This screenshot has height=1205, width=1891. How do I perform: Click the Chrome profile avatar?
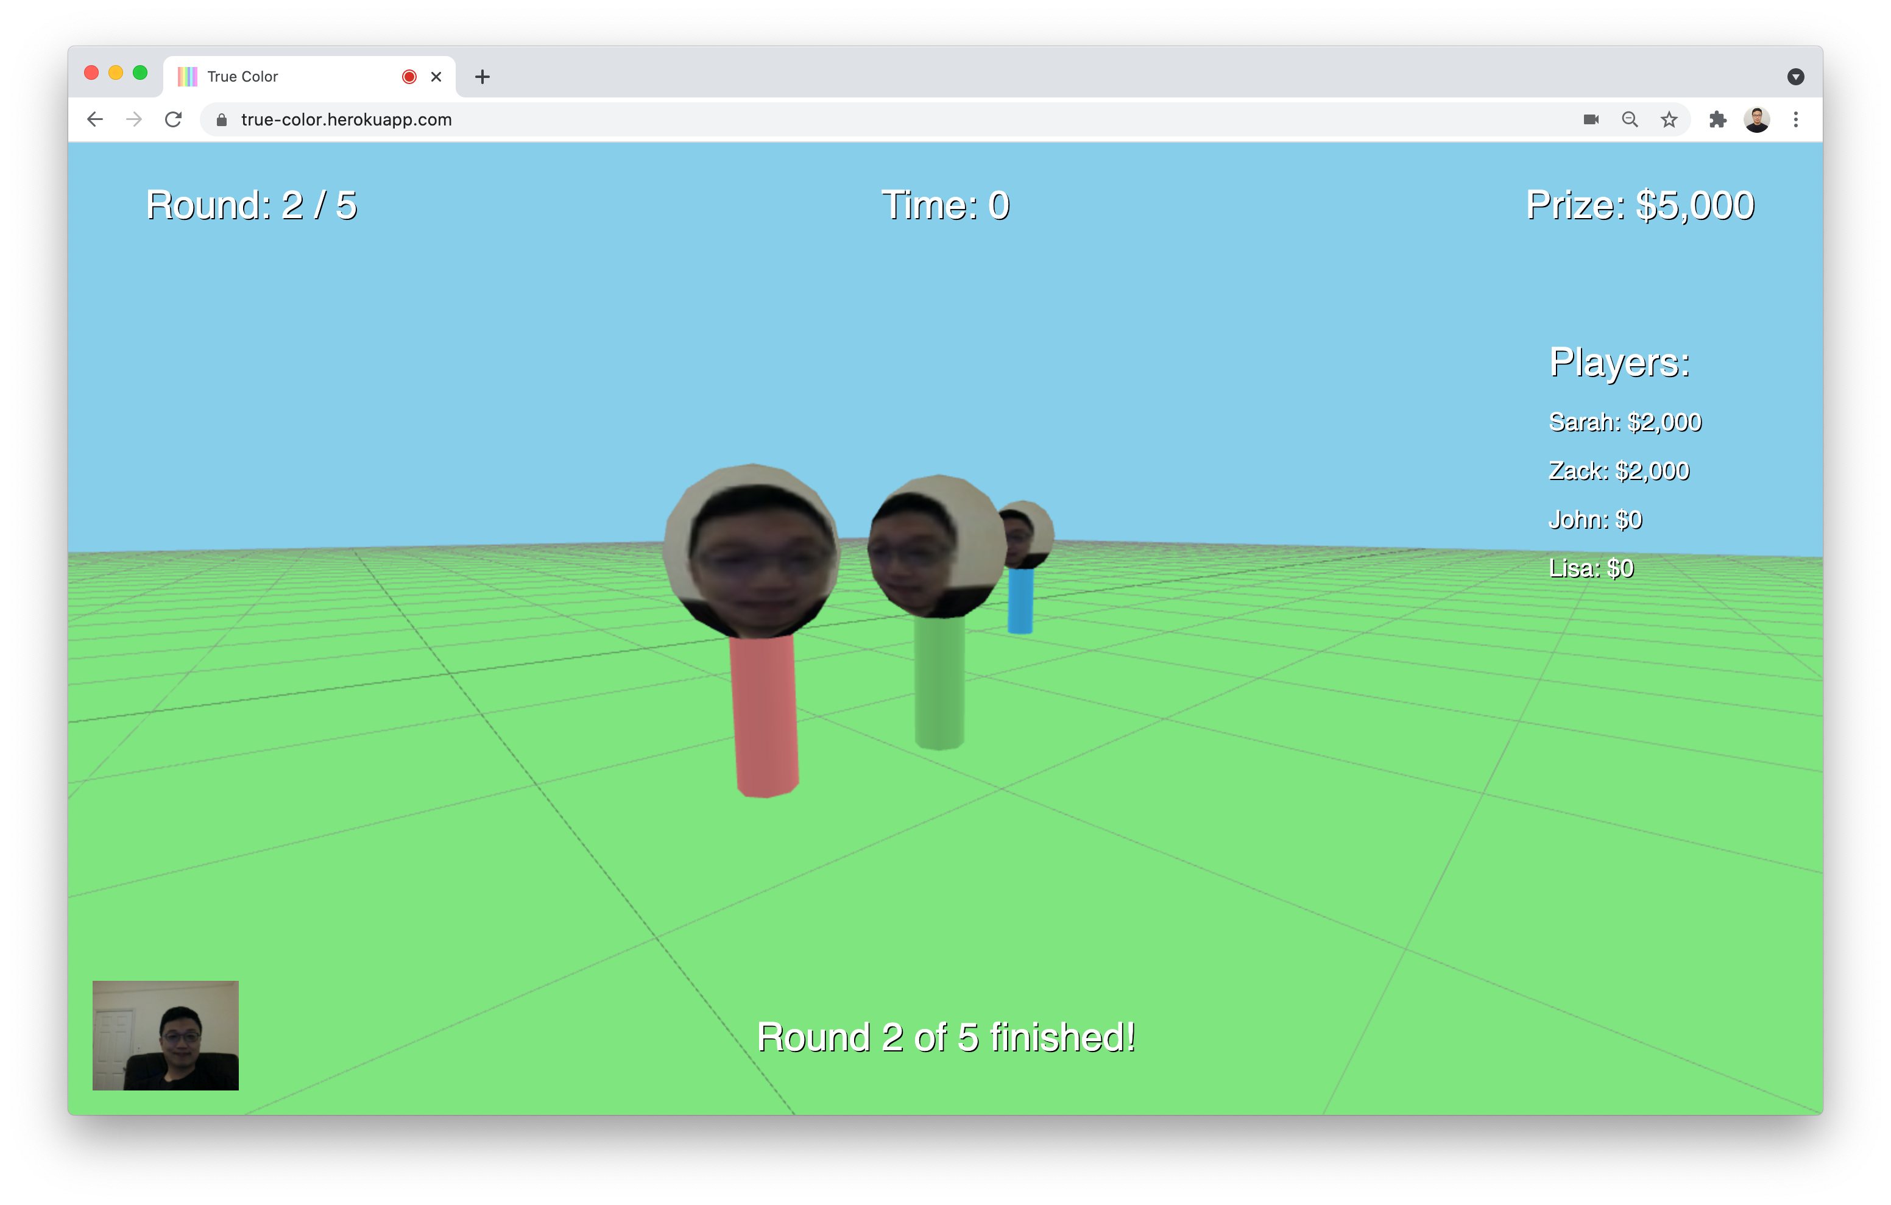[1757, 119]
